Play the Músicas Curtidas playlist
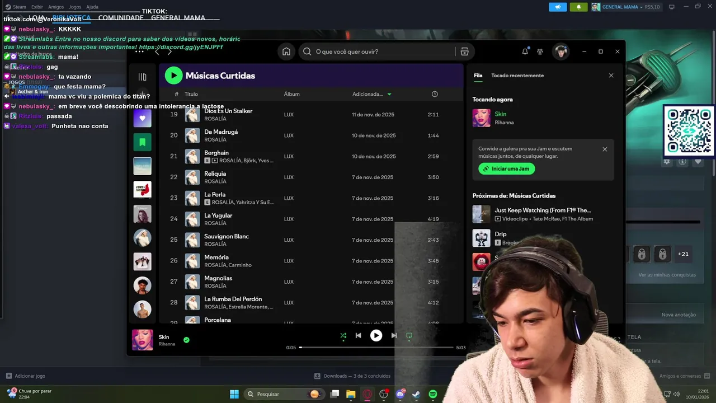Viewport: 716px width, 403px height. coord(173,76)
